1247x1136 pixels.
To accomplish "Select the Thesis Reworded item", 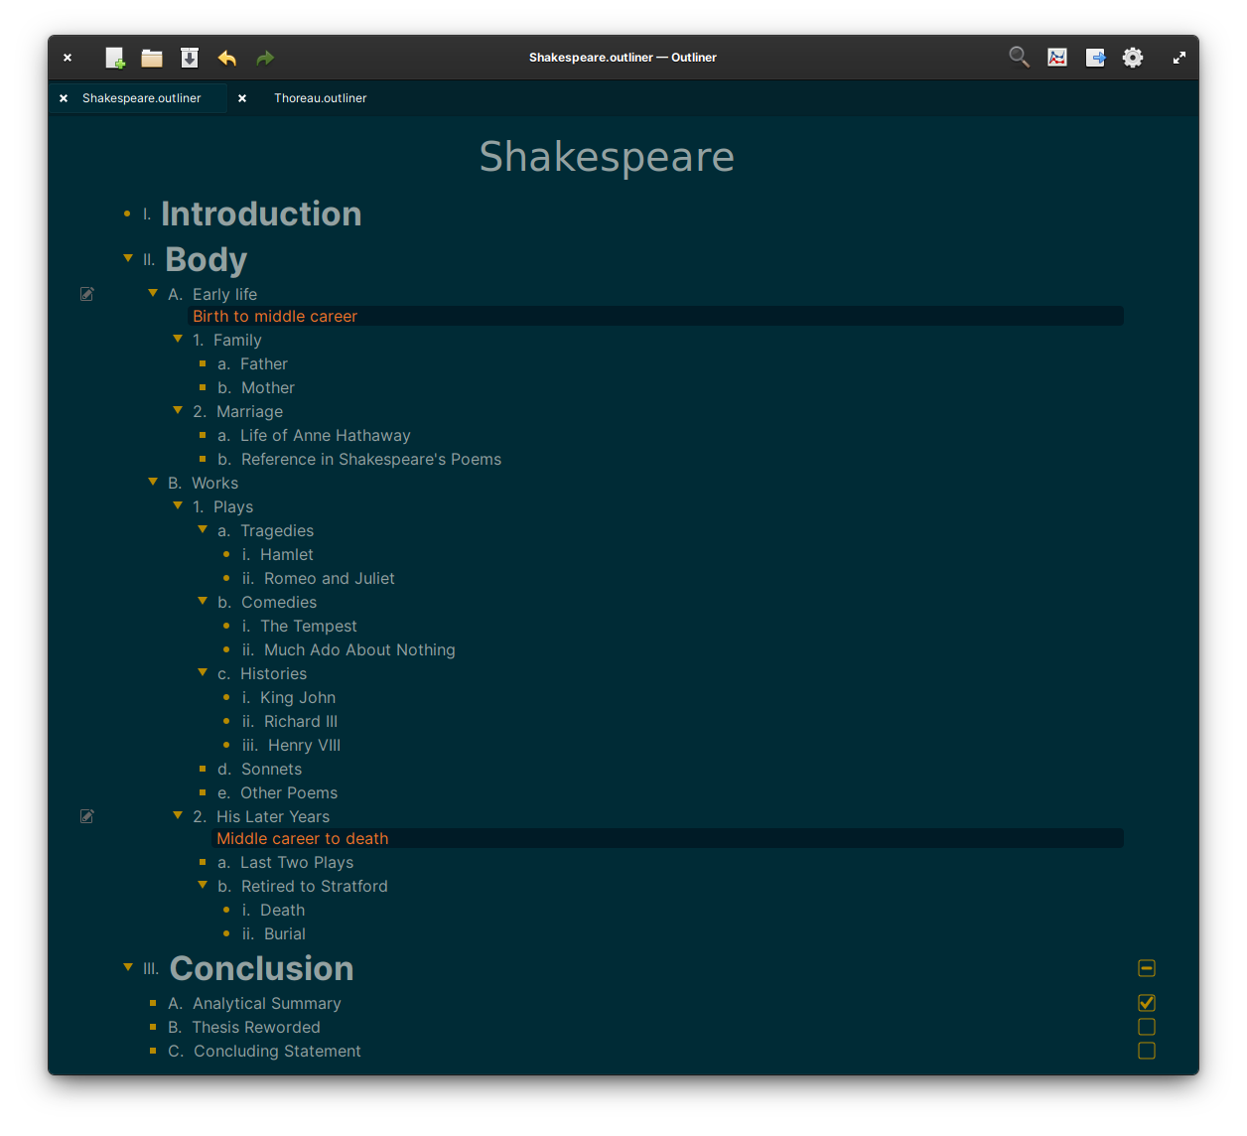I will click(x=256, y=1028).
